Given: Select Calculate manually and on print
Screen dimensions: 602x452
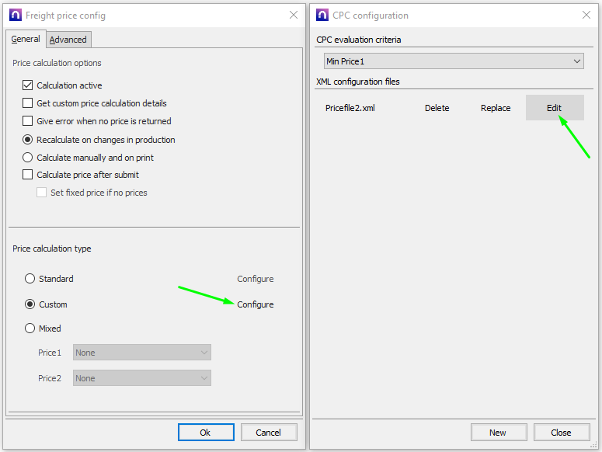Looking at the screenshot, I should (29, 158).
